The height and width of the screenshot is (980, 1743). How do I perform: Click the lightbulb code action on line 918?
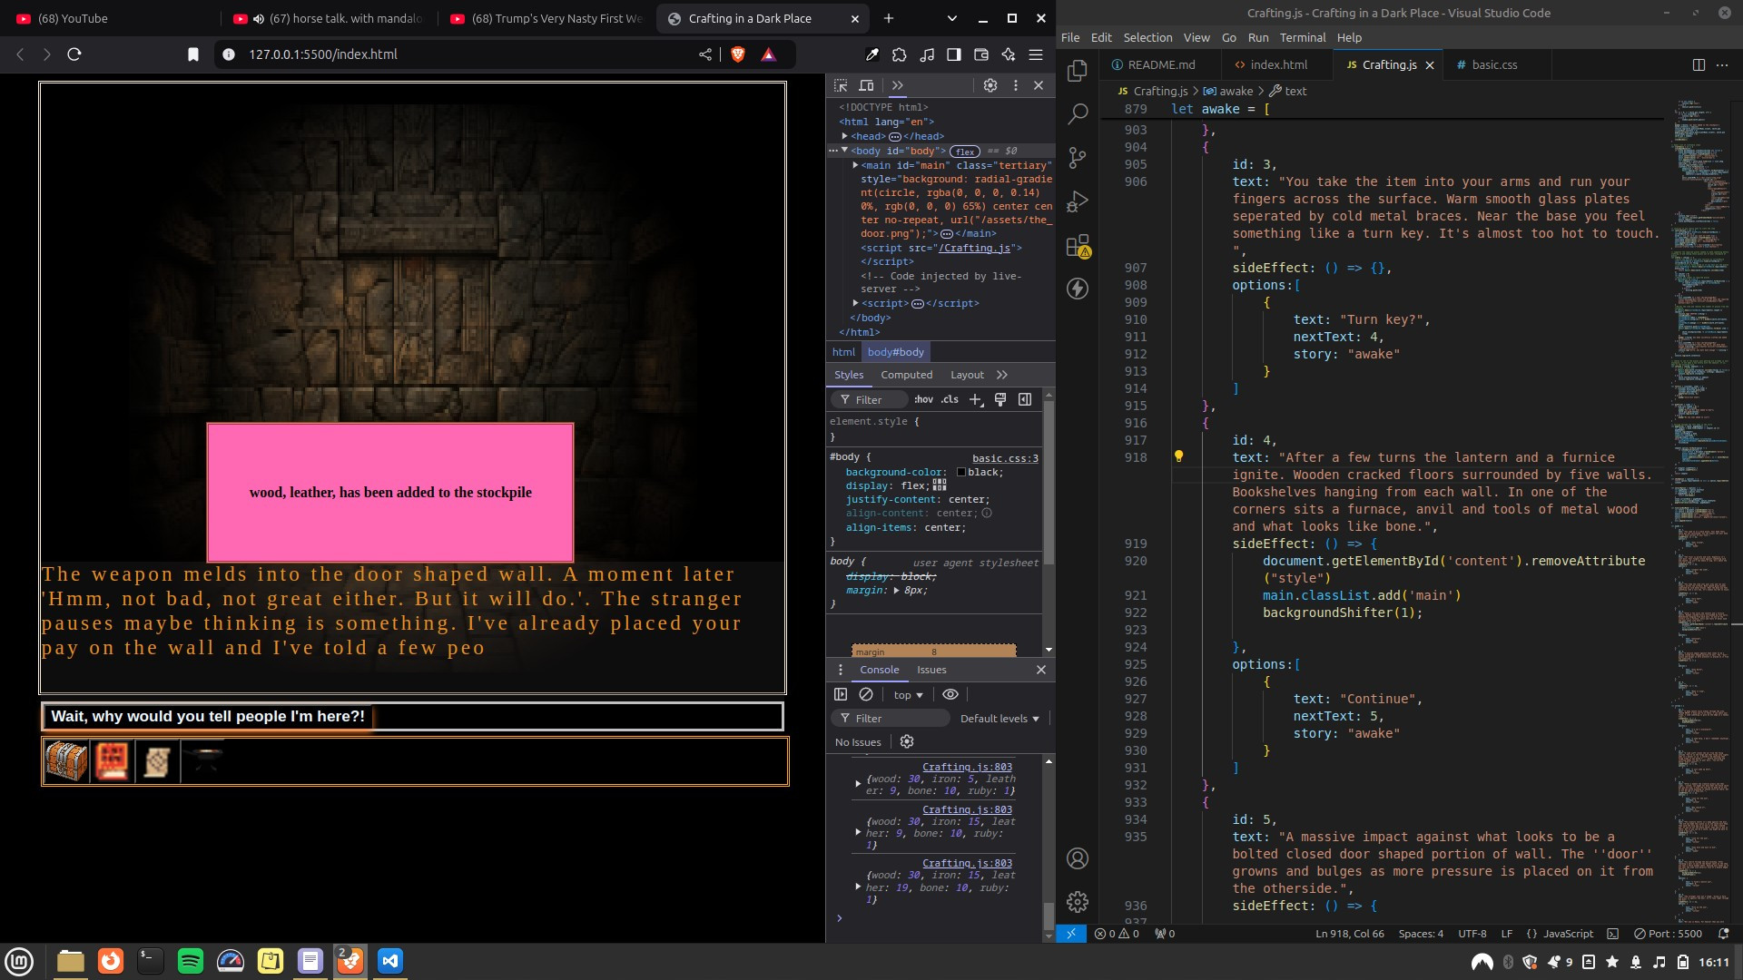click(1178, 456)
